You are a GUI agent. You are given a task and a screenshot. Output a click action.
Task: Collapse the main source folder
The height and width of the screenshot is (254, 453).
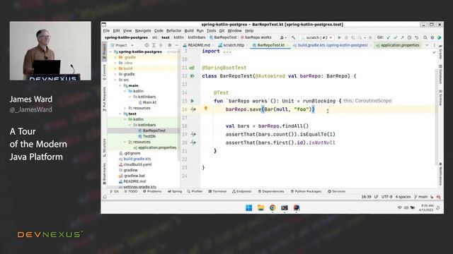(x=120, y=85)
